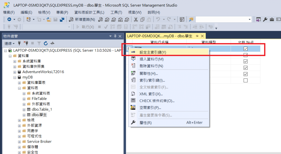This screenshot has height=154, width=281.
Task: Click the Save All double-disk icon
Action: tap(62, 19)
